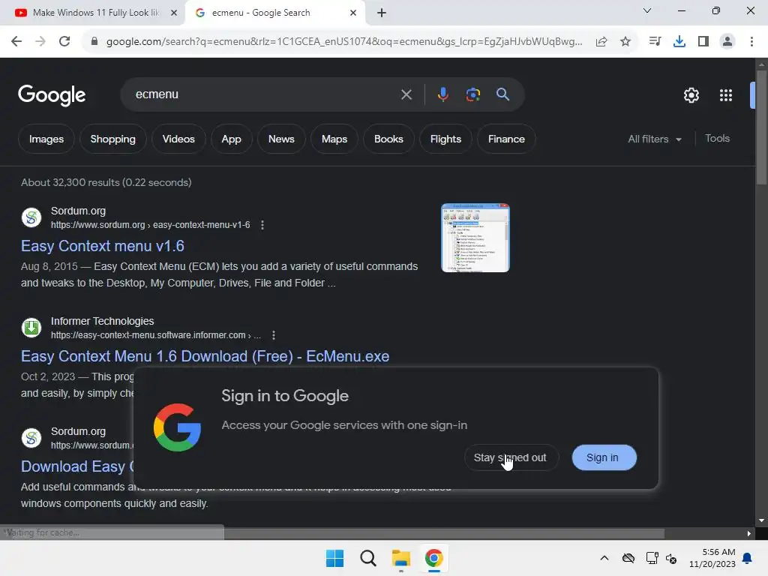Click the Chrome icon on the taskbar
Viewport: 768px width, 576px height.
pyautogui.click(x=433, y=558)
